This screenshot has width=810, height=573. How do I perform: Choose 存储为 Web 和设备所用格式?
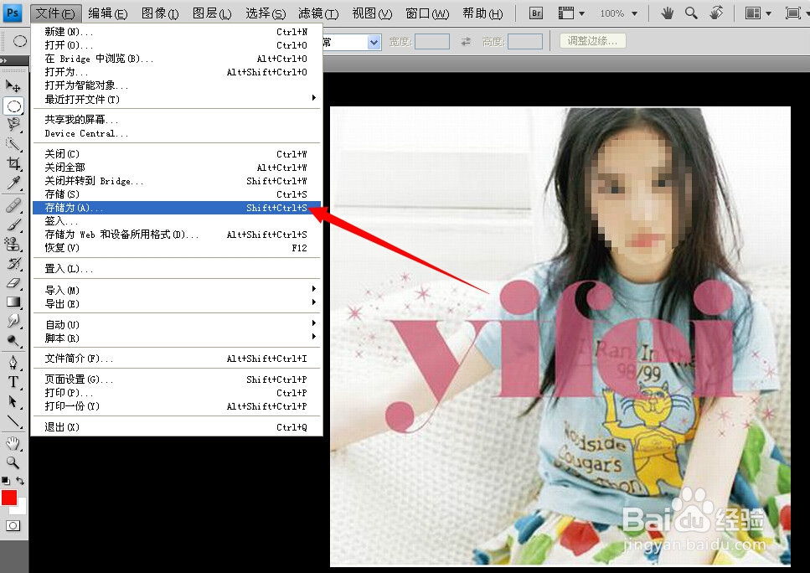click(x=177, y=235)
